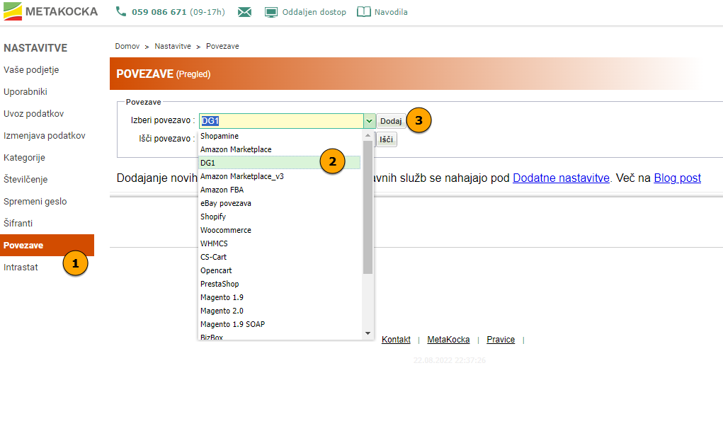Click the Povezave breadcrumb

[222, 46]
